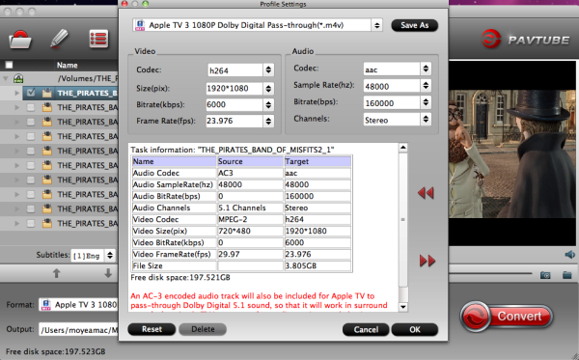Screen dimensions: 579x360
Task: Open the snapshot folder icon
Action: click(567, 275)
